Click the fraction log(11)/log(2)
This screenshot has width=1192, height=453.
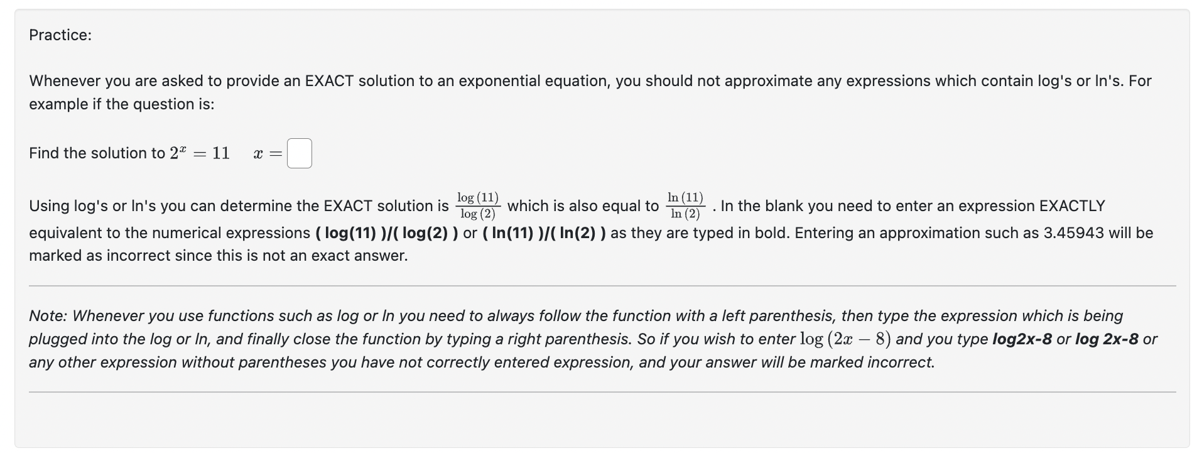click(x=479, y=205)
